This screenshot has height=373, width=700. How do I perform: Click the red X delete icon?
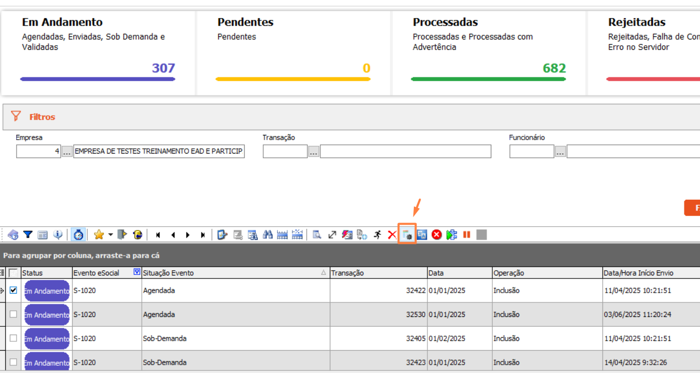(392, 235)
